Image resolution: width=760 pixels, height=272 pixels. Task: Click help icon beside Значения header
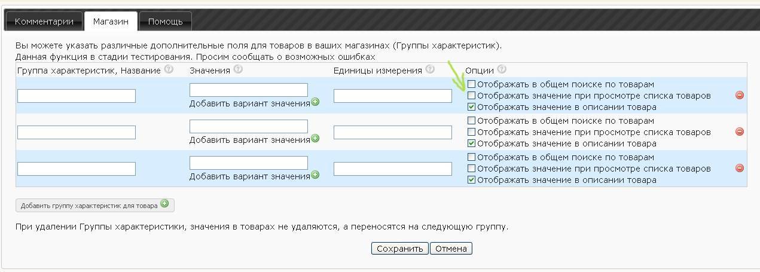(238, 70)
